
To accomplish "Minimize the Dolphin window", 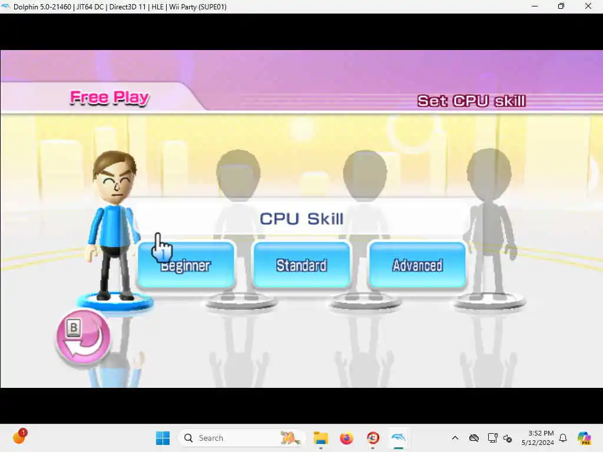I will 535,6.
